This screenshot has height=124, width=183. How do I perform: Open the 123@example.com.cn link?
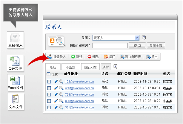79,82
